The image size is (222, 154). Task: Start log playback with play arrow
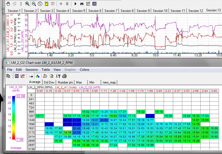pos(76,4)
